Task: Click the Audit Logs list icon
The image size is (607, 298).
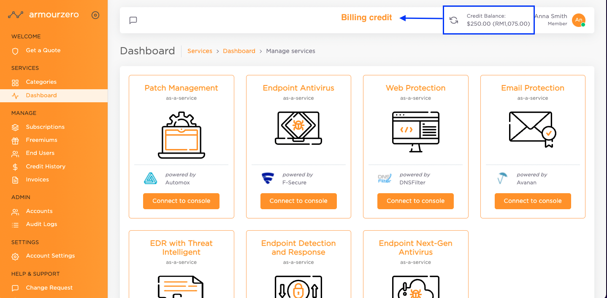Action: pyautogui.click(x=15, y=225)
